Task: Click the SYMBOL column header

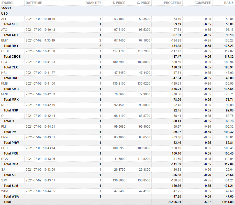Action: 8,3
